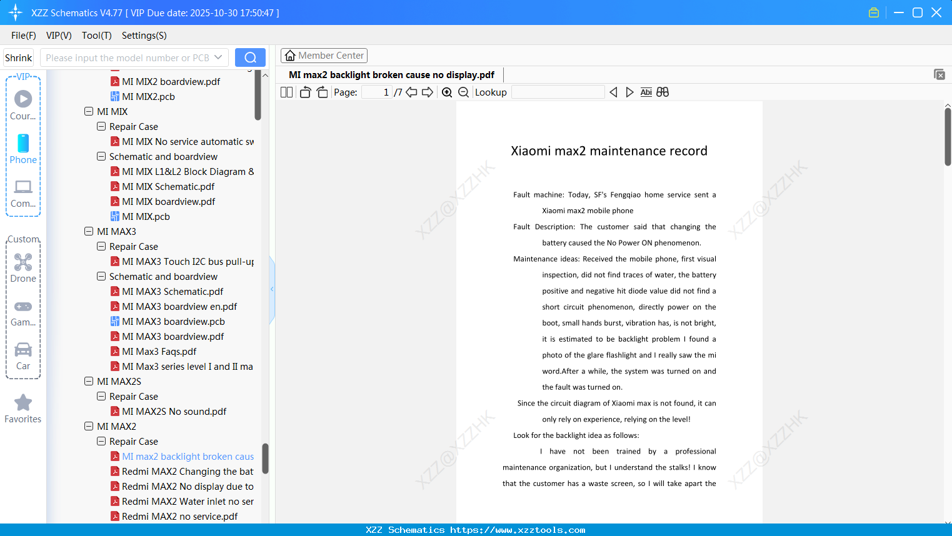Open Favorites star in the sidebar
This screenshot has width=952, height=536.
click(x=23, y=402)
